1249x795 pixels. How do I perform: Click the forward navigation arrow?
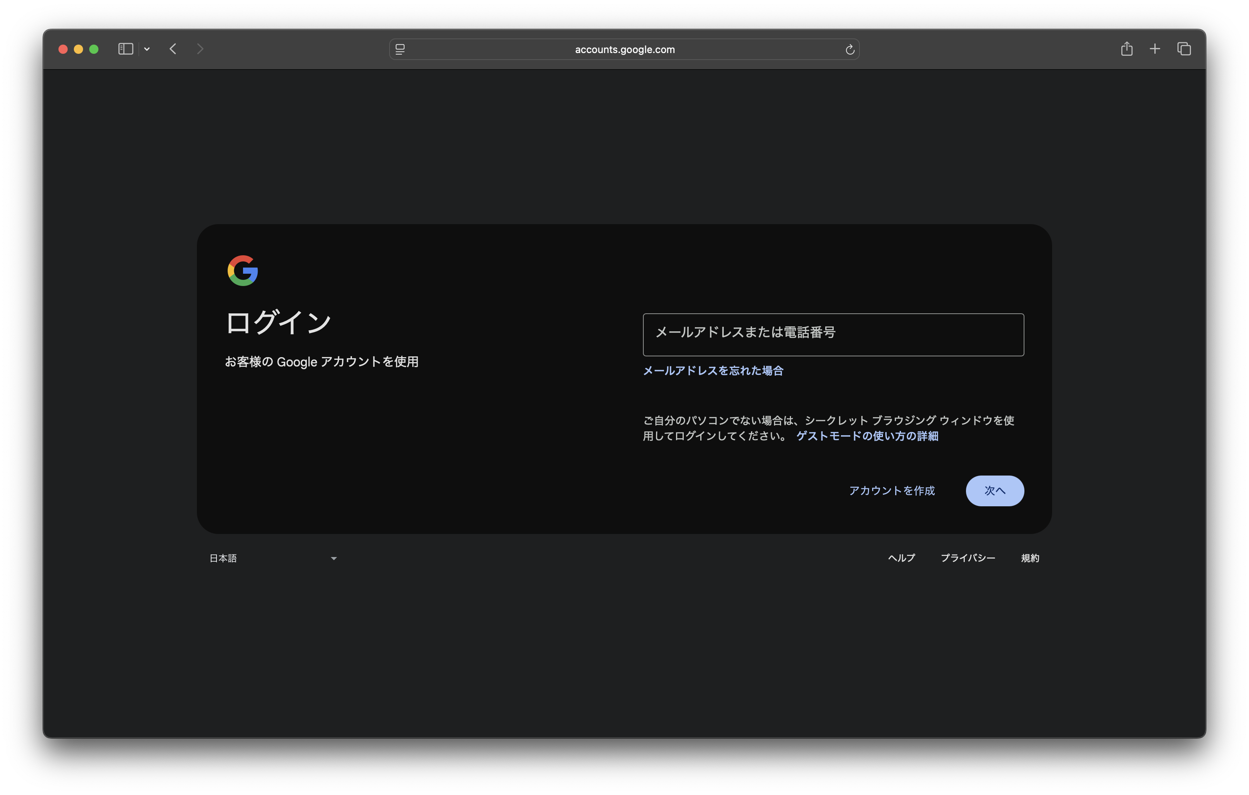[200, 49]
